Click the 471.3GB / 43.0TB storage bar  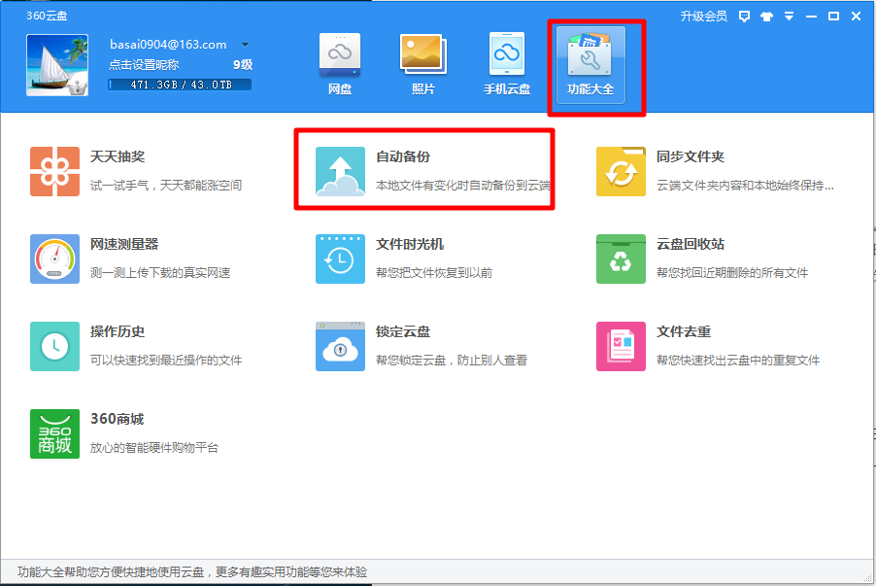pos(180,85)
